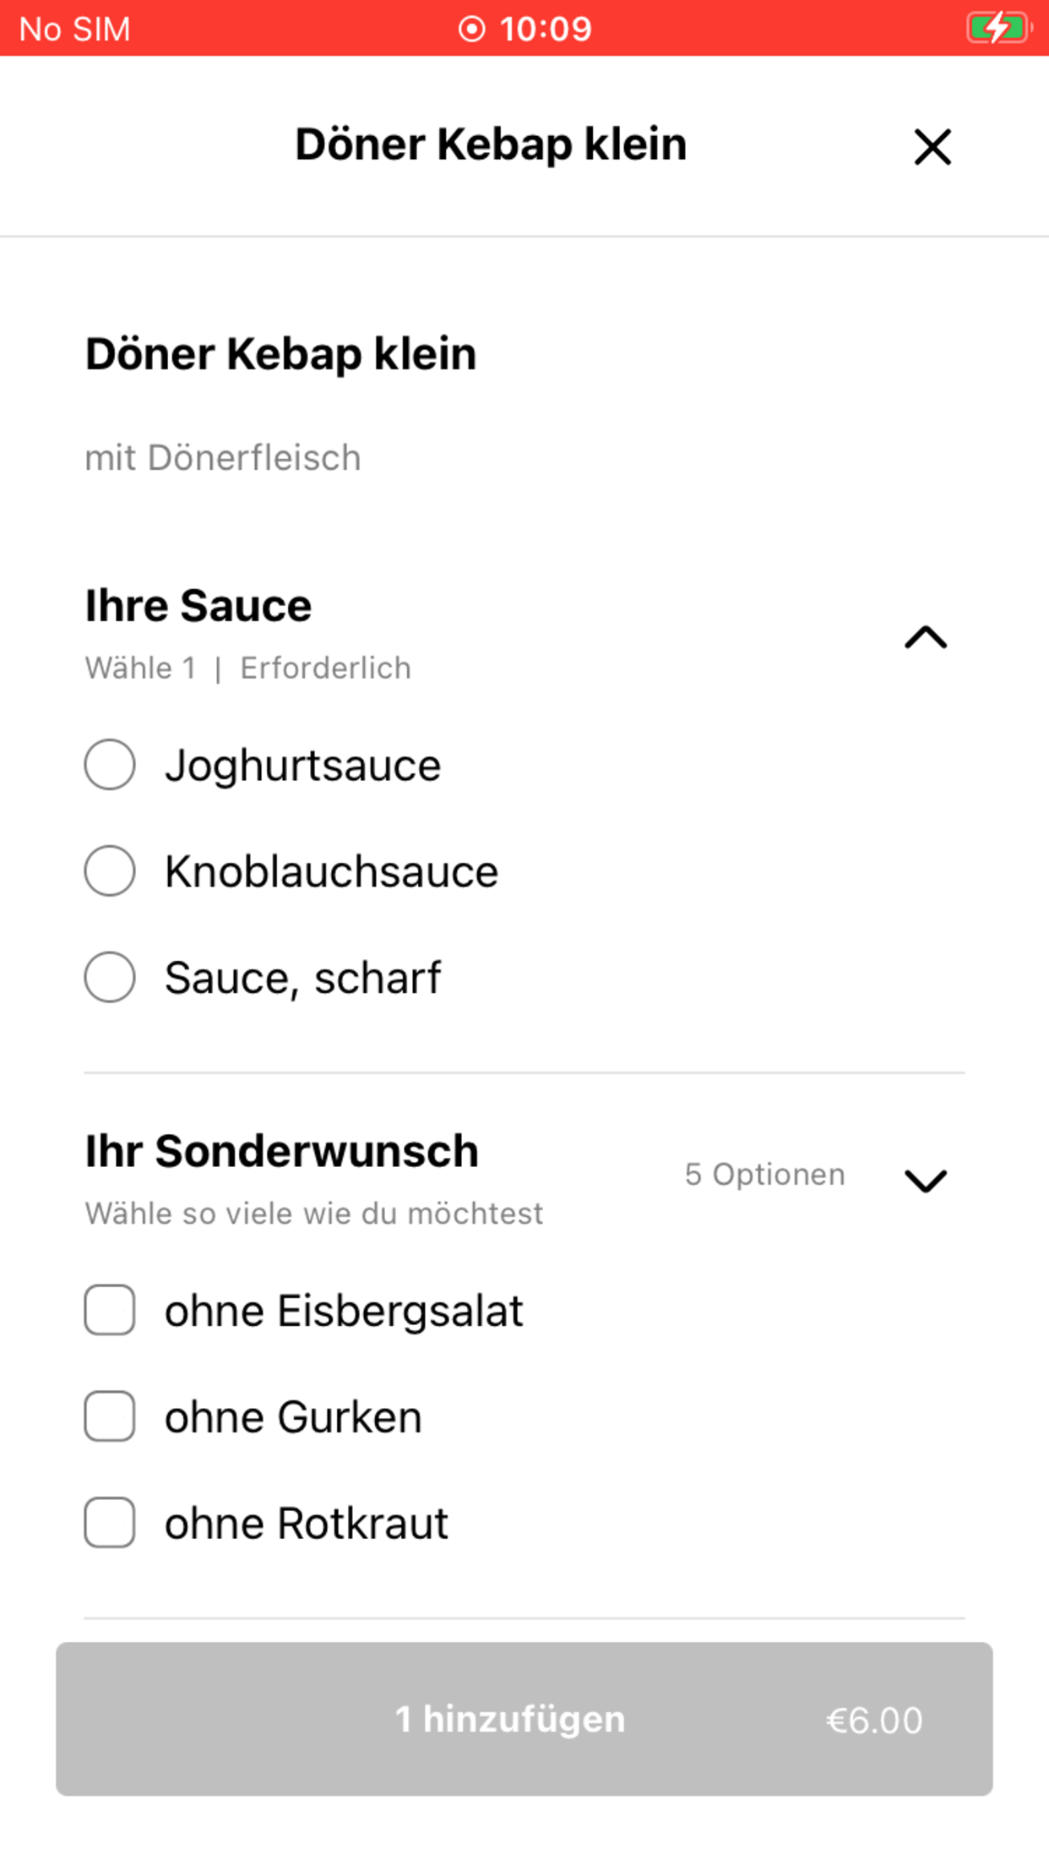Select the Joghurtsauce radio button

(110, 765)
